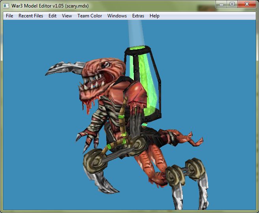This screenshot has height=213, width=259.
Task: Close the War3 Model Editor window
Action: pyautogui.click(x=247, y=4)
